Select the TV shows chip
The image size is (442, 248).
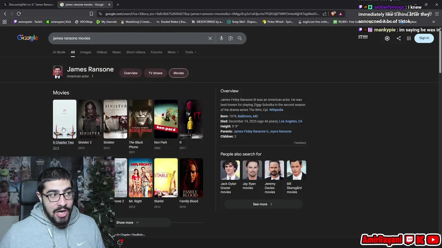pyautogui.click(x=155, y=73)
